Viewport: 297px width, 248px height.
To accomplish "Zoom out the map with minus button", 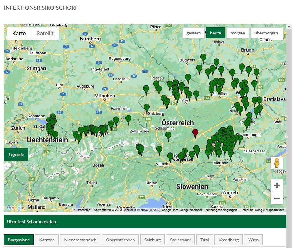I will [277, 198].
